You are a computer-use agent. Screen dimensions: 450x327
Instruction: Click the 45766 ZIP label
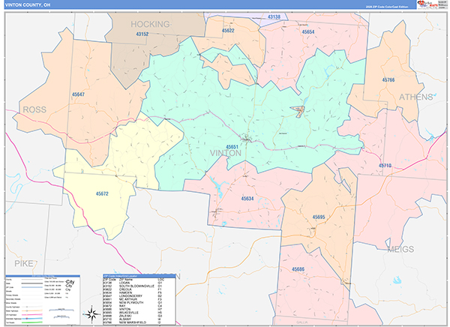pyautogui.click(x=388, y=79)
